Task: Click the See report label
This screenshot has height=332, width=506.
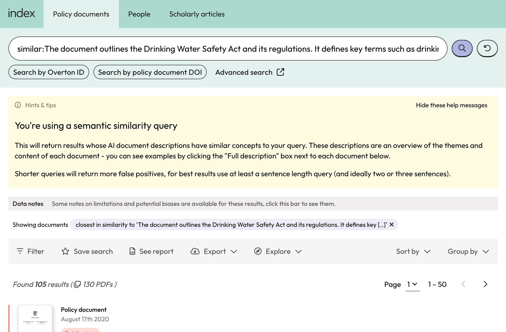Action: 156,251
